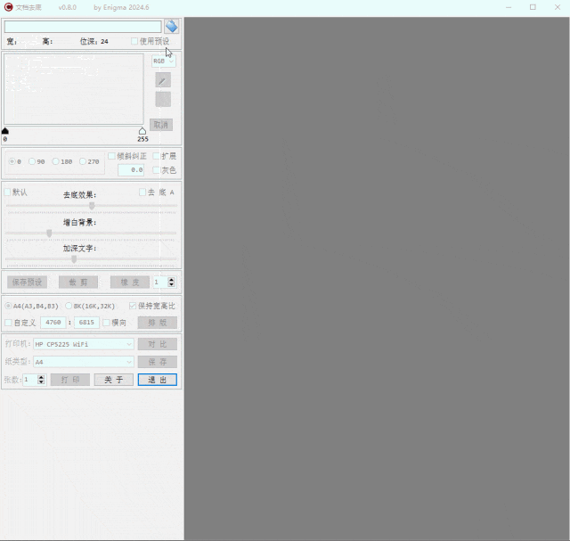
Task: Click the 取消 button
Action: [160, 125]
